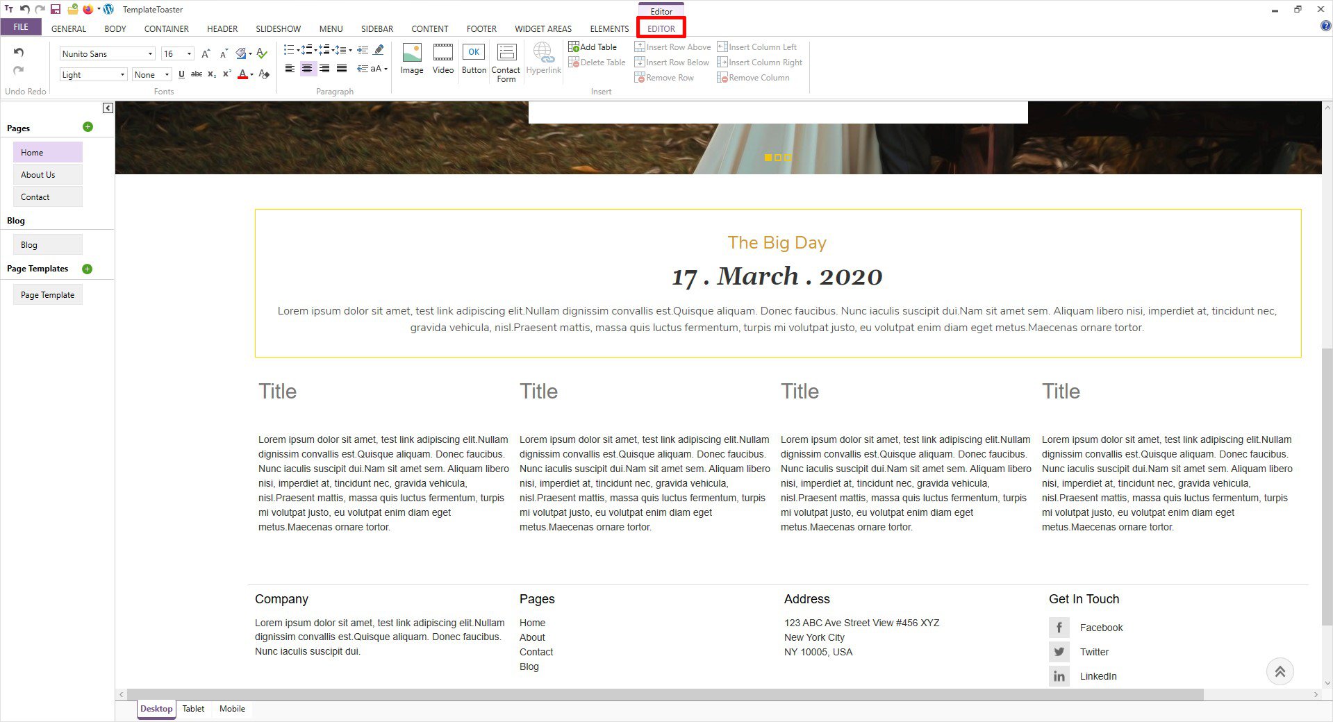Insert an Image from the ribbon

click(411, 58)
